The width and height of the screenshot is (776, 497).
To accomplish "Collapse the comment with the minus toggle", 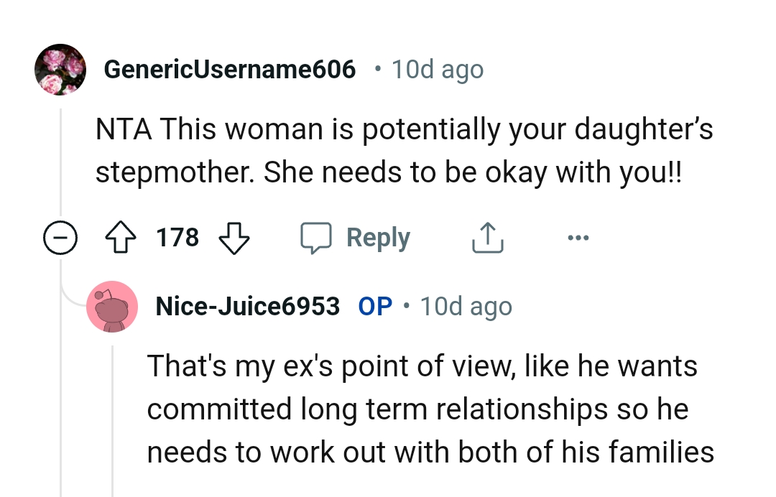I will click(61, 237).
